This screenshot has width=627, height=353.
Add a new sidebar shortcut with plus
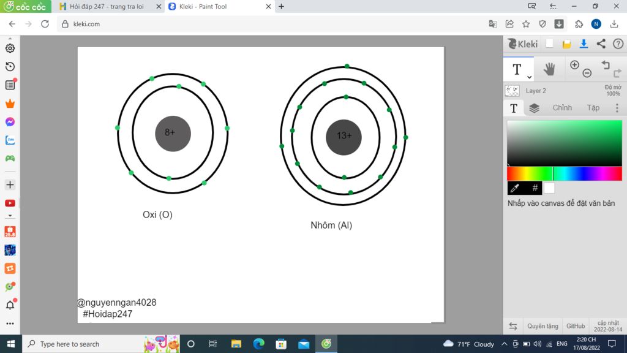pyautogui.click(x=10, y=185)
